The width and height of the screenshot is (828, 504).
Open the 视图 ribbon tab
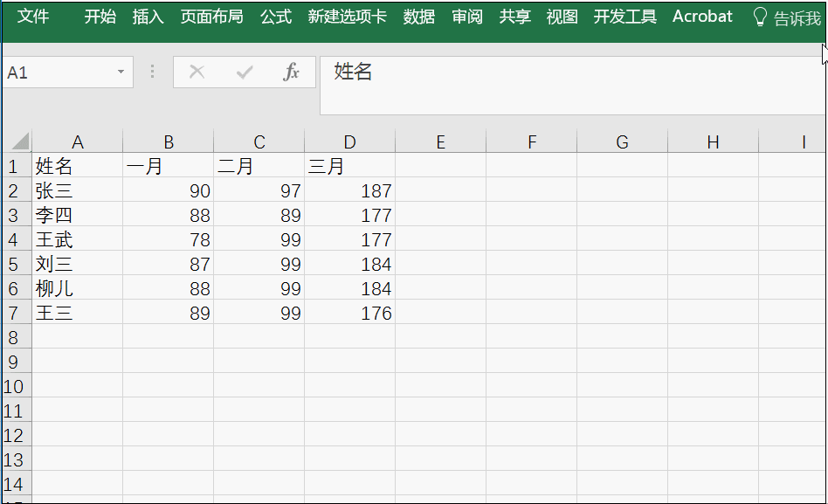tap(562, 17)
